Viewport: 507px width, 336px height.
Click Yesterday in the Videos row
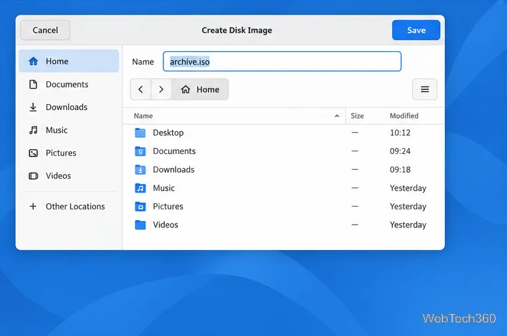(408, 225)
